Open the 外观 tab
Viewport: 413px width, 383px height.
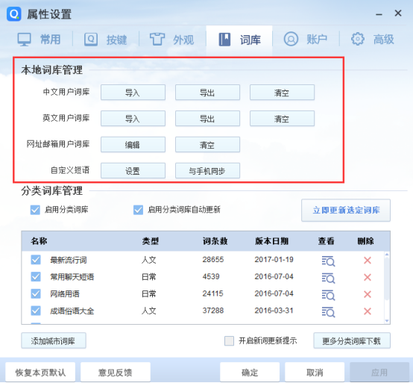click(x=172, y=40)
